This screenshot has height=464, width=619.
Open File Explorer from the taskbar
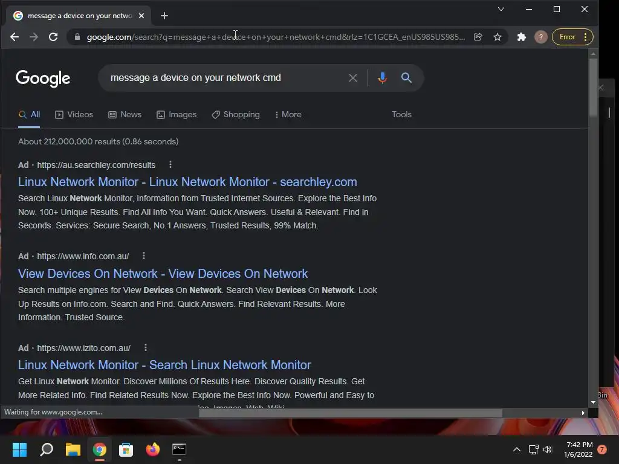[x=73, y=449]
